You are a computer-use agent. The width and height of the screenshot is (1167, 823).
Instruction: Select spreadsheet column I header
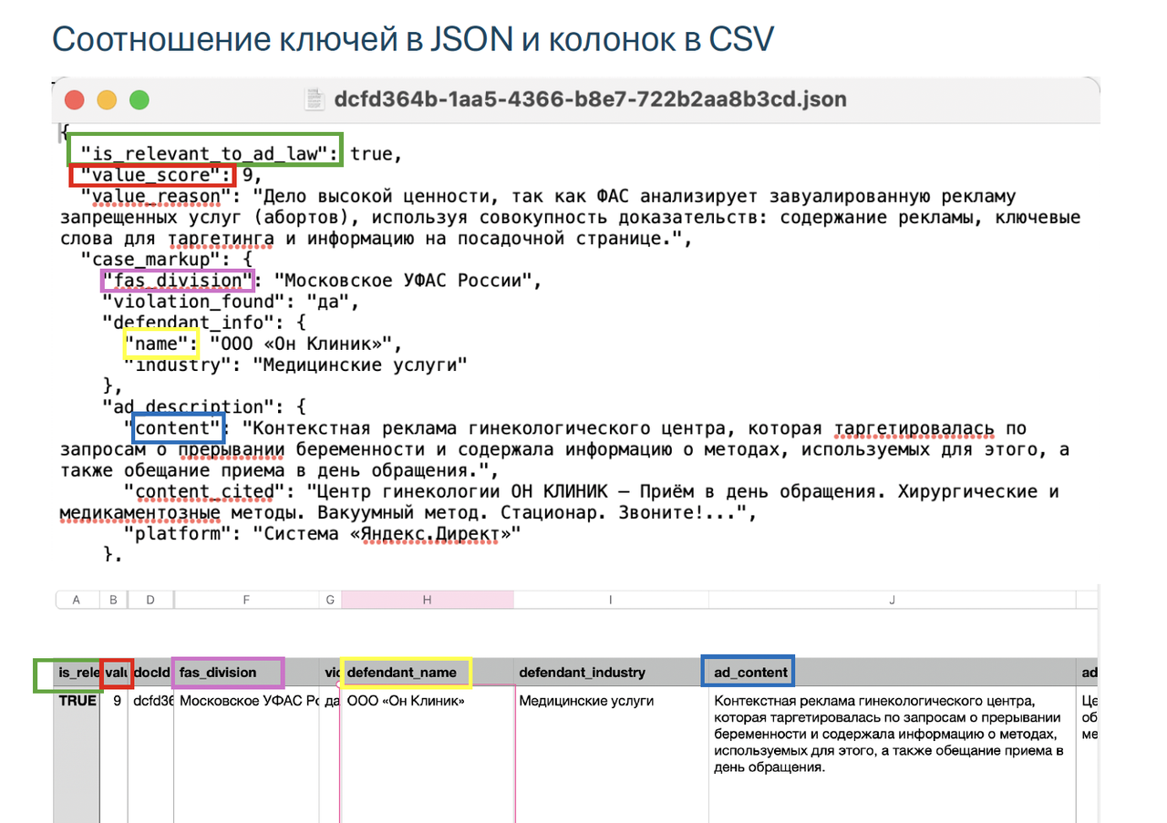point(610,599)
